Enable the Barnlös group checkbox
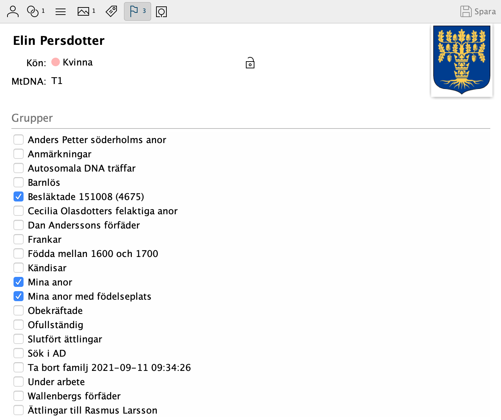 click(x=19, y=182)
